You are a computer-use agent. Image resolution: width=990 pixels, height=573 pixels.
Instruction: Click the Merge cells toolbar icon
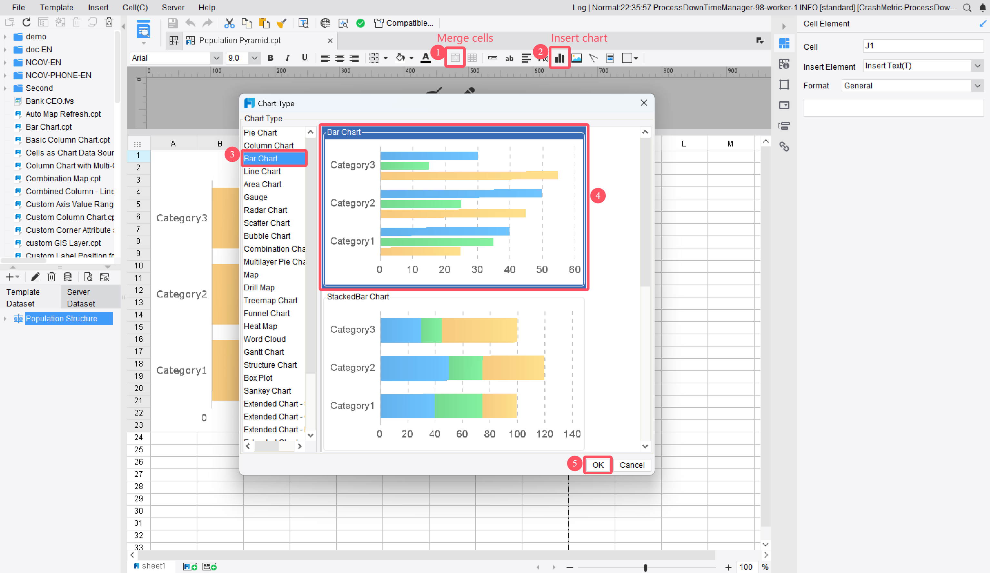(x=455, y=58)
